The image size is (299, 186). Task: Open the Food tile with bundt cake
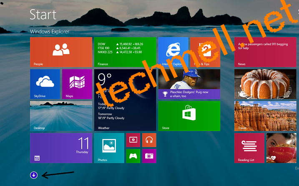pos(265,84)
